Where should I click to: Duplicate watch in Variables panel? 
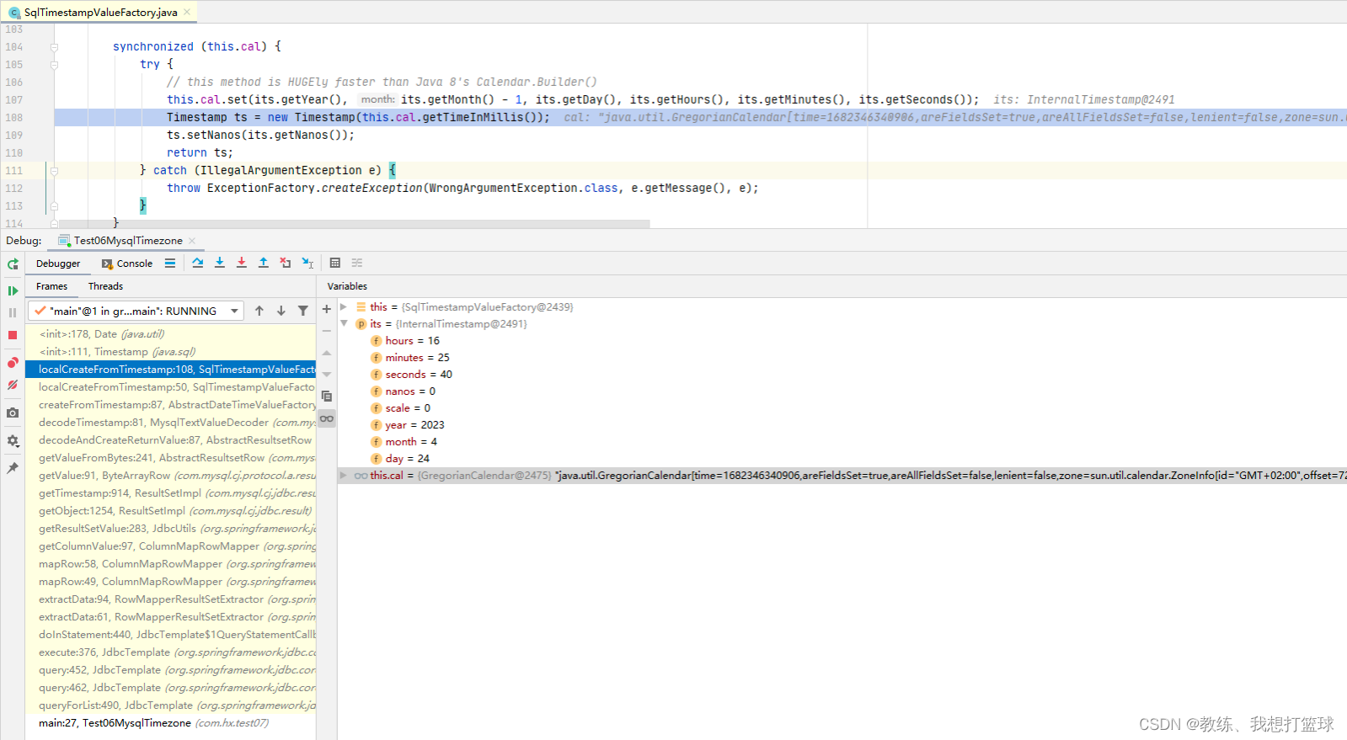[327, 397]
